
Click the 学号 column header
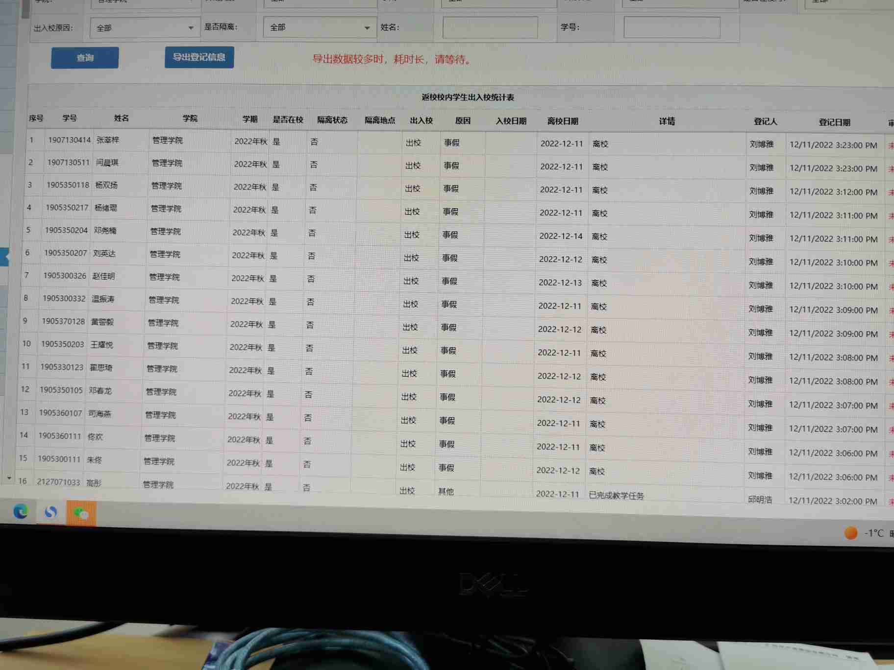pyautogui.click(x=70, y=118)
